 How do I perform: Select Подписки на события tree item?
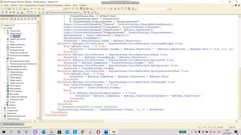click(x=18, y=53)
